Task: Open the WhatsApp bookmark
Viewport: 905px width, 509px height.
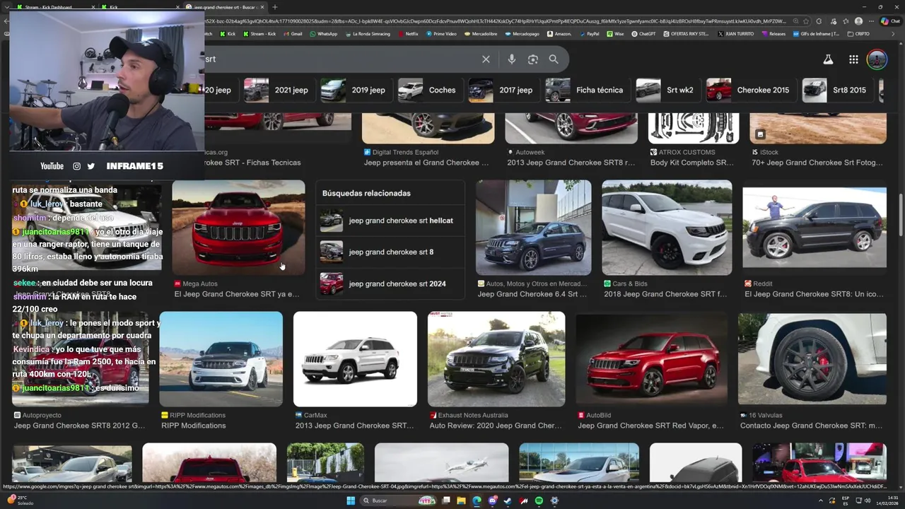Action: [323, 33]
